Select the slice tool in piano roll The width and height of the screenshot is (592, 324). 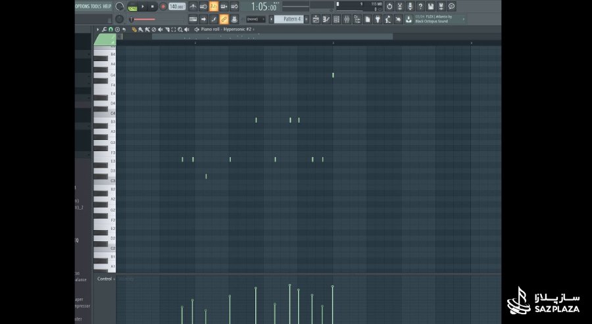pos(167,30)
